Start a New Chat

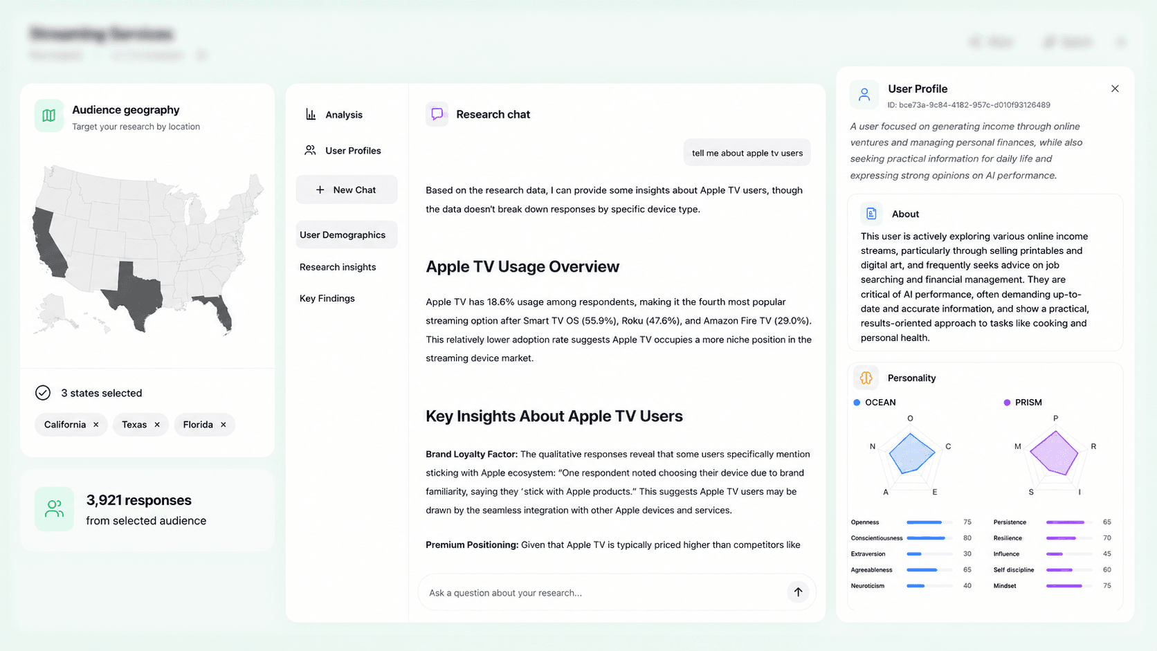(347, 190)
